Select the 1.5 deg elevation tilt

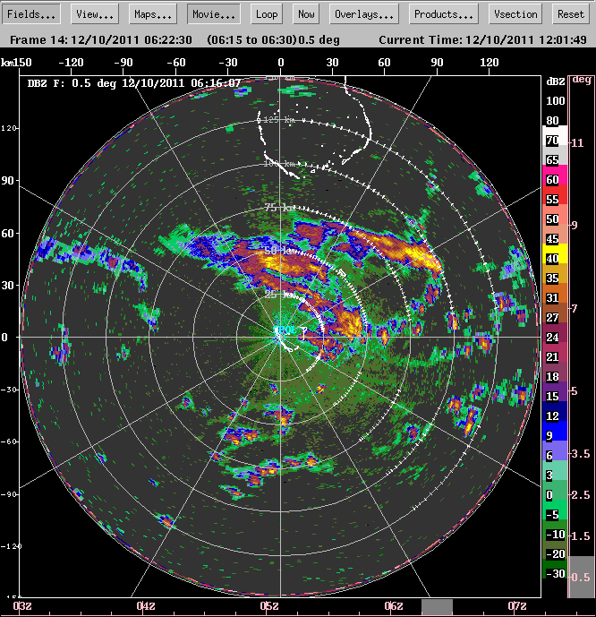pyautogui.click(x=581, y=536)
